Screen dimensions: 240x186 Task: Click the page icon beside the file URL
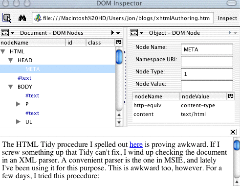pos(38,18)
